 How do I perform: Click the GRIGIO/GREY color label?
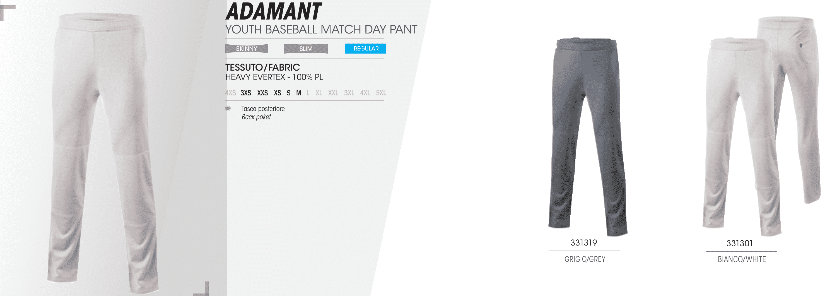585,259
